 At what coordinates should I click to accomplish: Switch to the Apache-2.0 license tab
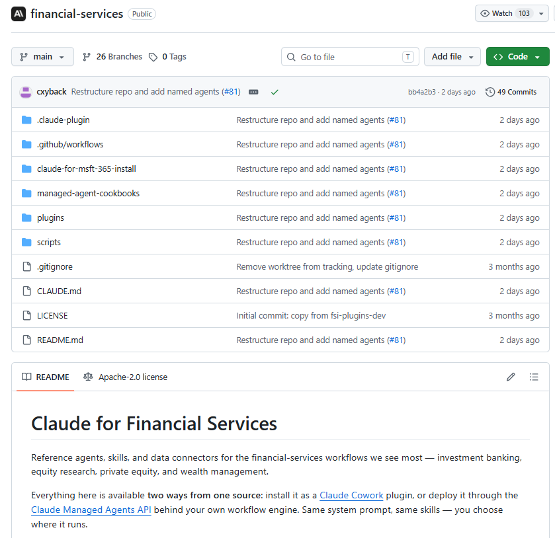point(125,377)
